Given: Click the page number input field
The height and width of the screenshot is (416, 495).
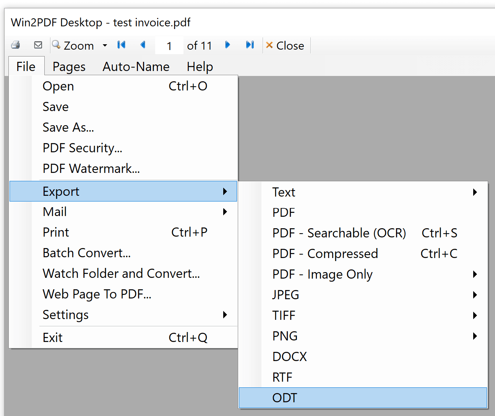Looking at the screenshot, I should point(169,46).
